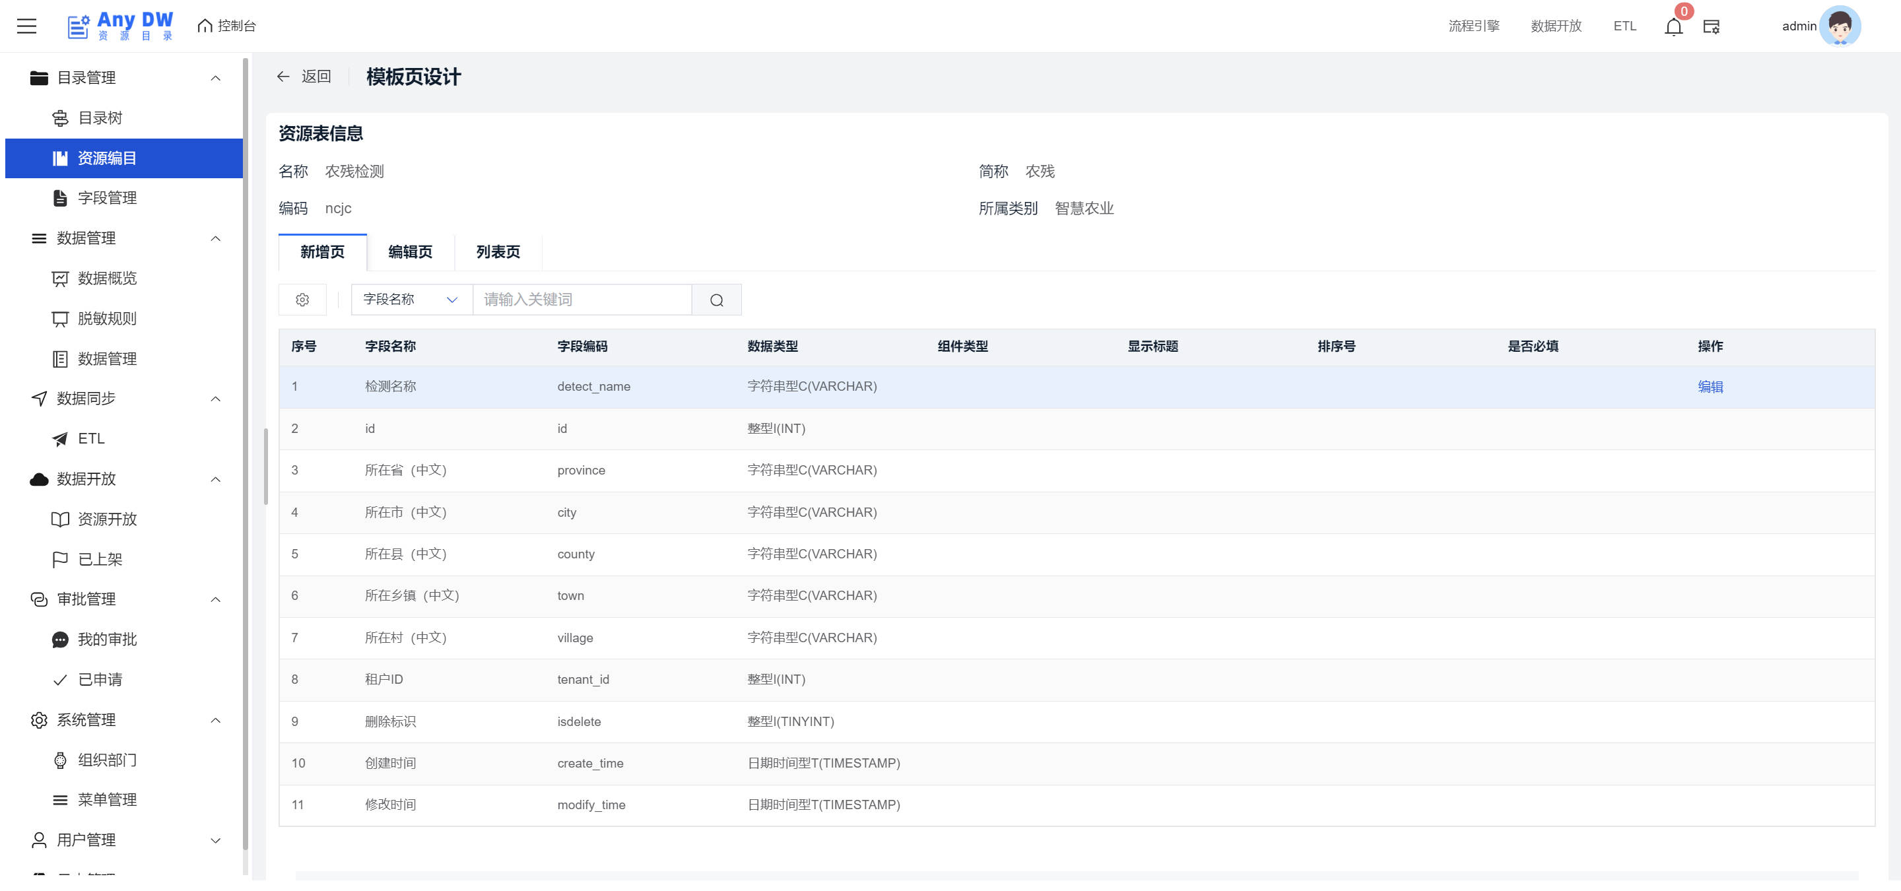
Task: Expand the 用户管理 section
Action: coord(215,840)
